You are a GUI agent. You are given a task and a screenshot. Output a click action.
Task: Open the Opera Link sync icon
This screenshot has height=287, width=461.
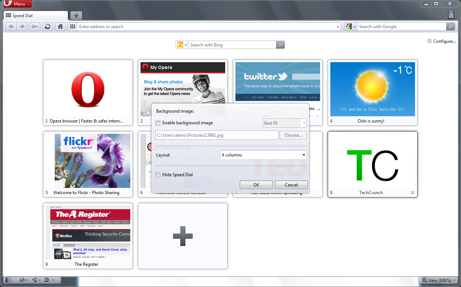point(23,280)
